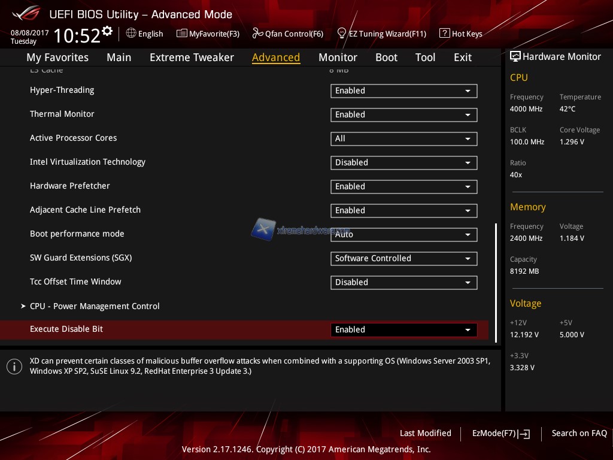613x460 pixels.
Task: Open the Active Processor Cores dropdown
Action: (403, 139)
